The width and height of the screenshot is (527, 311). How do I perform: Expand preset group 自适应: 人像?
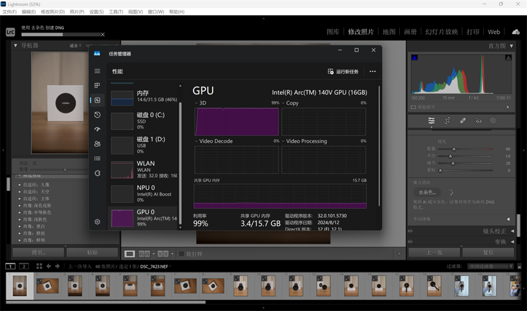point(20,185)
